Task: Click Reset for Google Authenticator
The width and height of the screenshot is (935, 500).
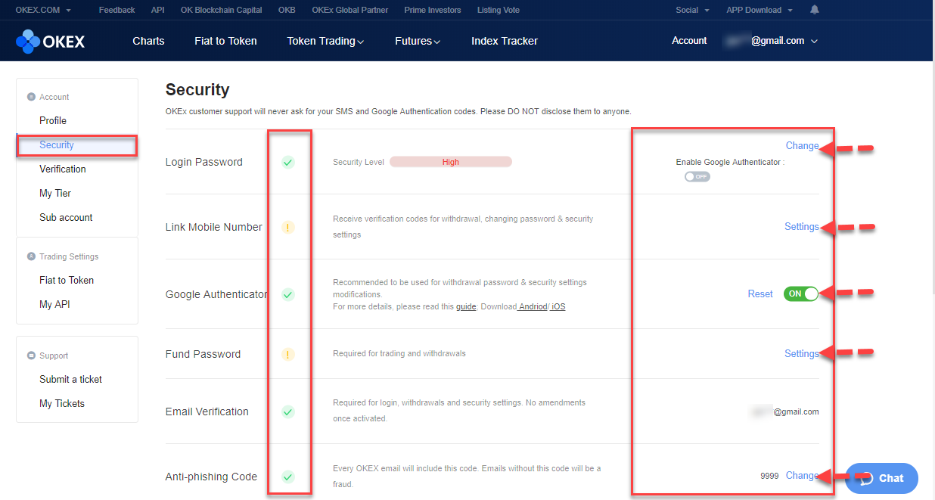Action: pos(760,294)
